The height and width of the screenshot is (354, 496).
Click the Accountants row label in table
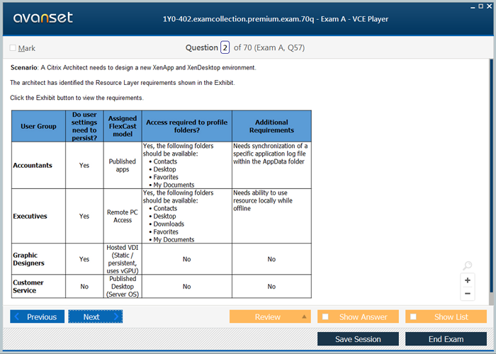tap(33, 165)
